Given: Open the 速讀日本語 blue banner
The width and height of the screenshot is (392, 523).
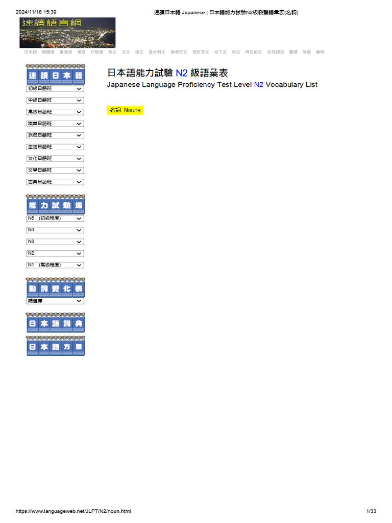Looking at the screenshot, I should coord(55,75).
